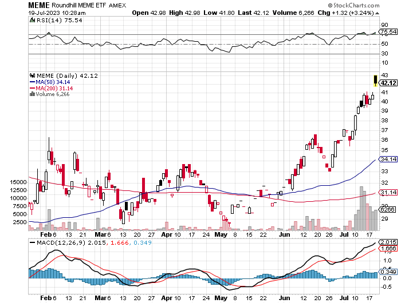Click the red MACD signal value 1.666
401x303 pixels.
(x=119, y=242)
